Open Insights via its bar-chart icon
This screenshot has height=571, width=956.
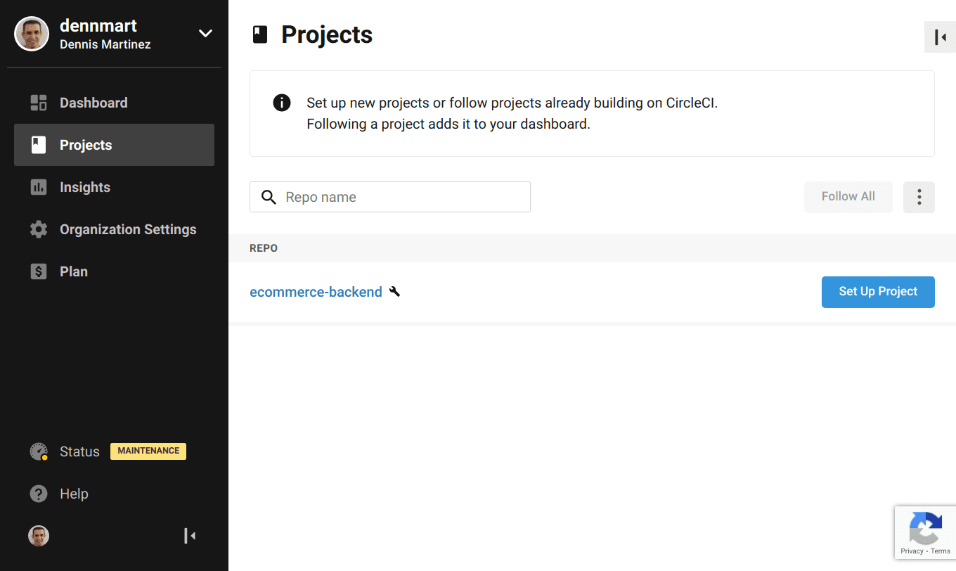(x=38, y=186)
